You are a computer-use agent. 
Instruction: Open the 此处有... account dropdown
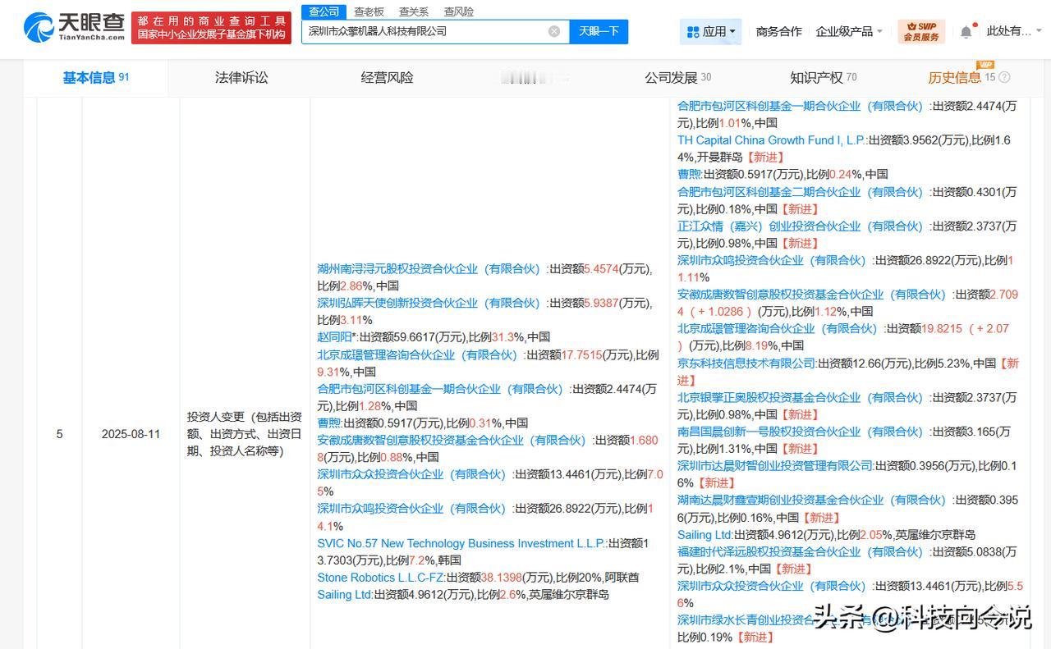coord(1014,31)
